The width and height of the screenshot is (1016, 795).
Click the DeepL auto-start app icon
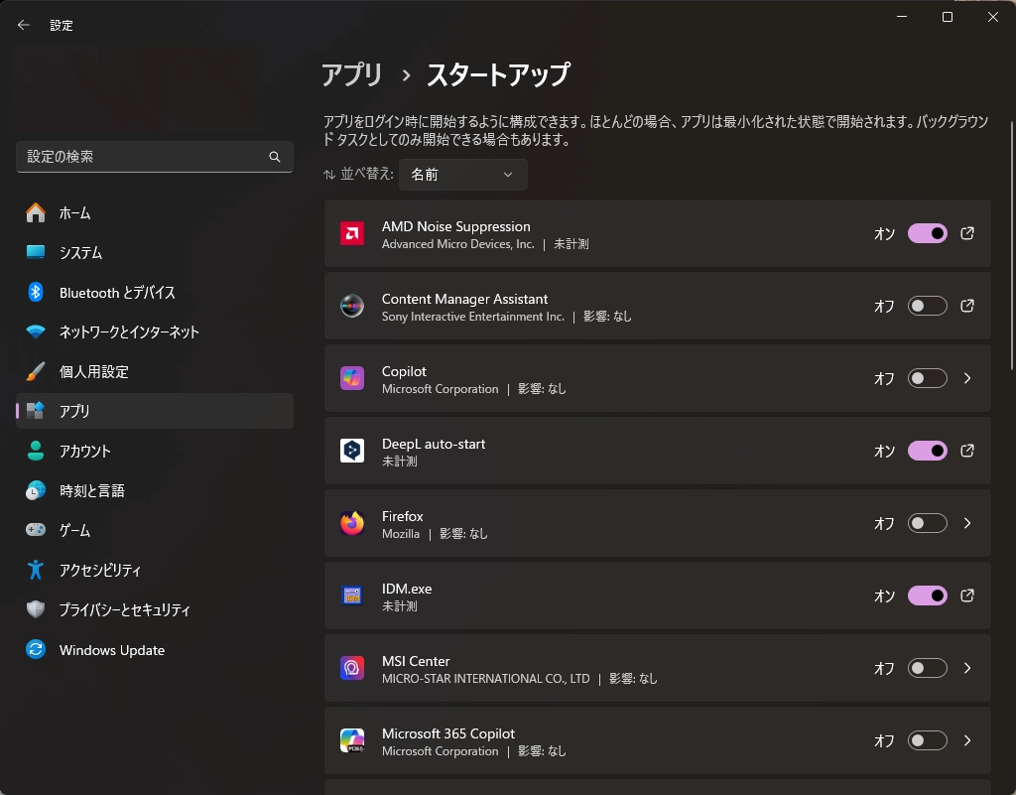(x=352, y=451)
